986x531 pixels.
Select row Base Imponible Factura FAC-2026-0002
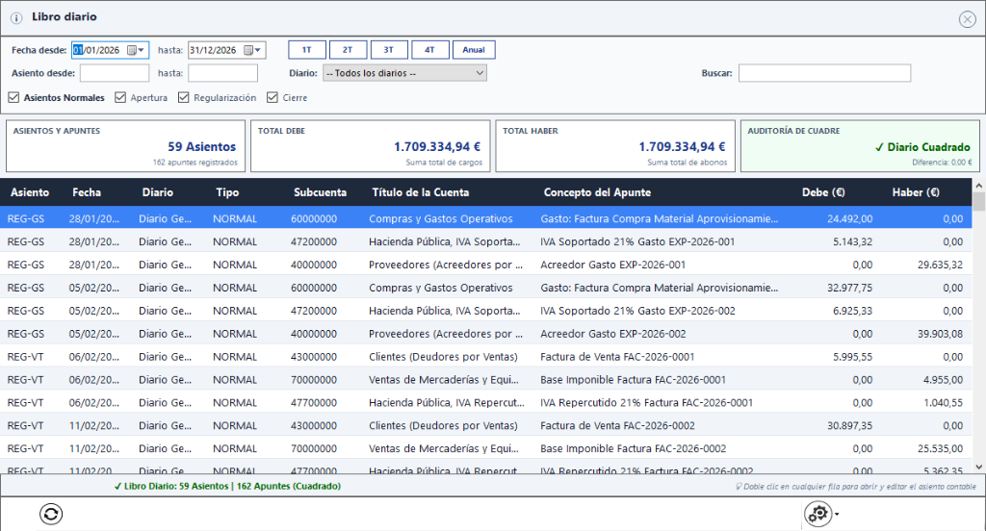click(485, 448)
